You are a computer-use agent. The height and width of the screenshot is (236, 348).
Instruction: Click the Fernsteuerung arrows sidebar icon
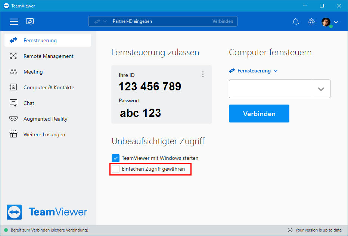coord(13,40)
